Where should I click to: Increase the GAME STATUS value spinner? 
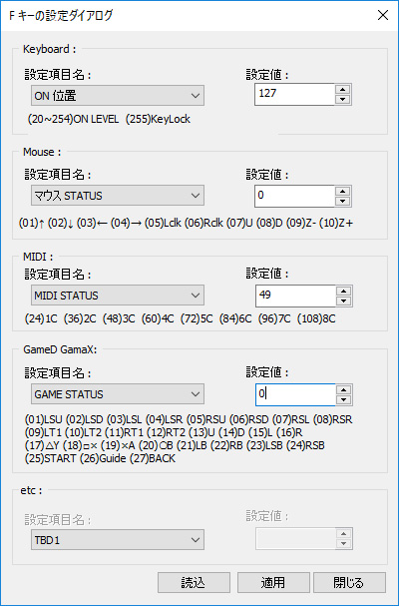(343, 389)
